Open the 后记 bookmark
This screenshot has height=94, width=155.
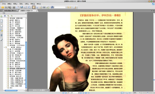tap(11, 88)
